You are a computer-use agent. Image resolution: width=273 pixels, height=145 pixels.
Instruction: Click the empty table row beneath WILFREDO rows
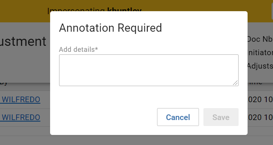point(25,131)
